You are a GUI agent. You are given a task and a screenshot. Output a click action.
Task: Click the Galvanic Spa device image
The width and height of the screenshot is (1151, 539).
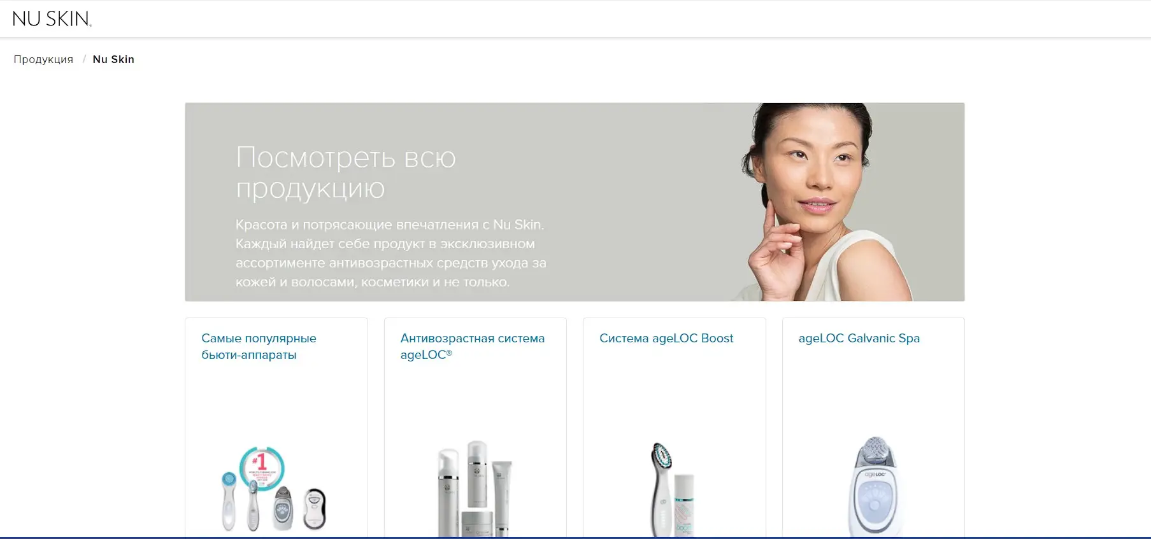click(875, 487)
